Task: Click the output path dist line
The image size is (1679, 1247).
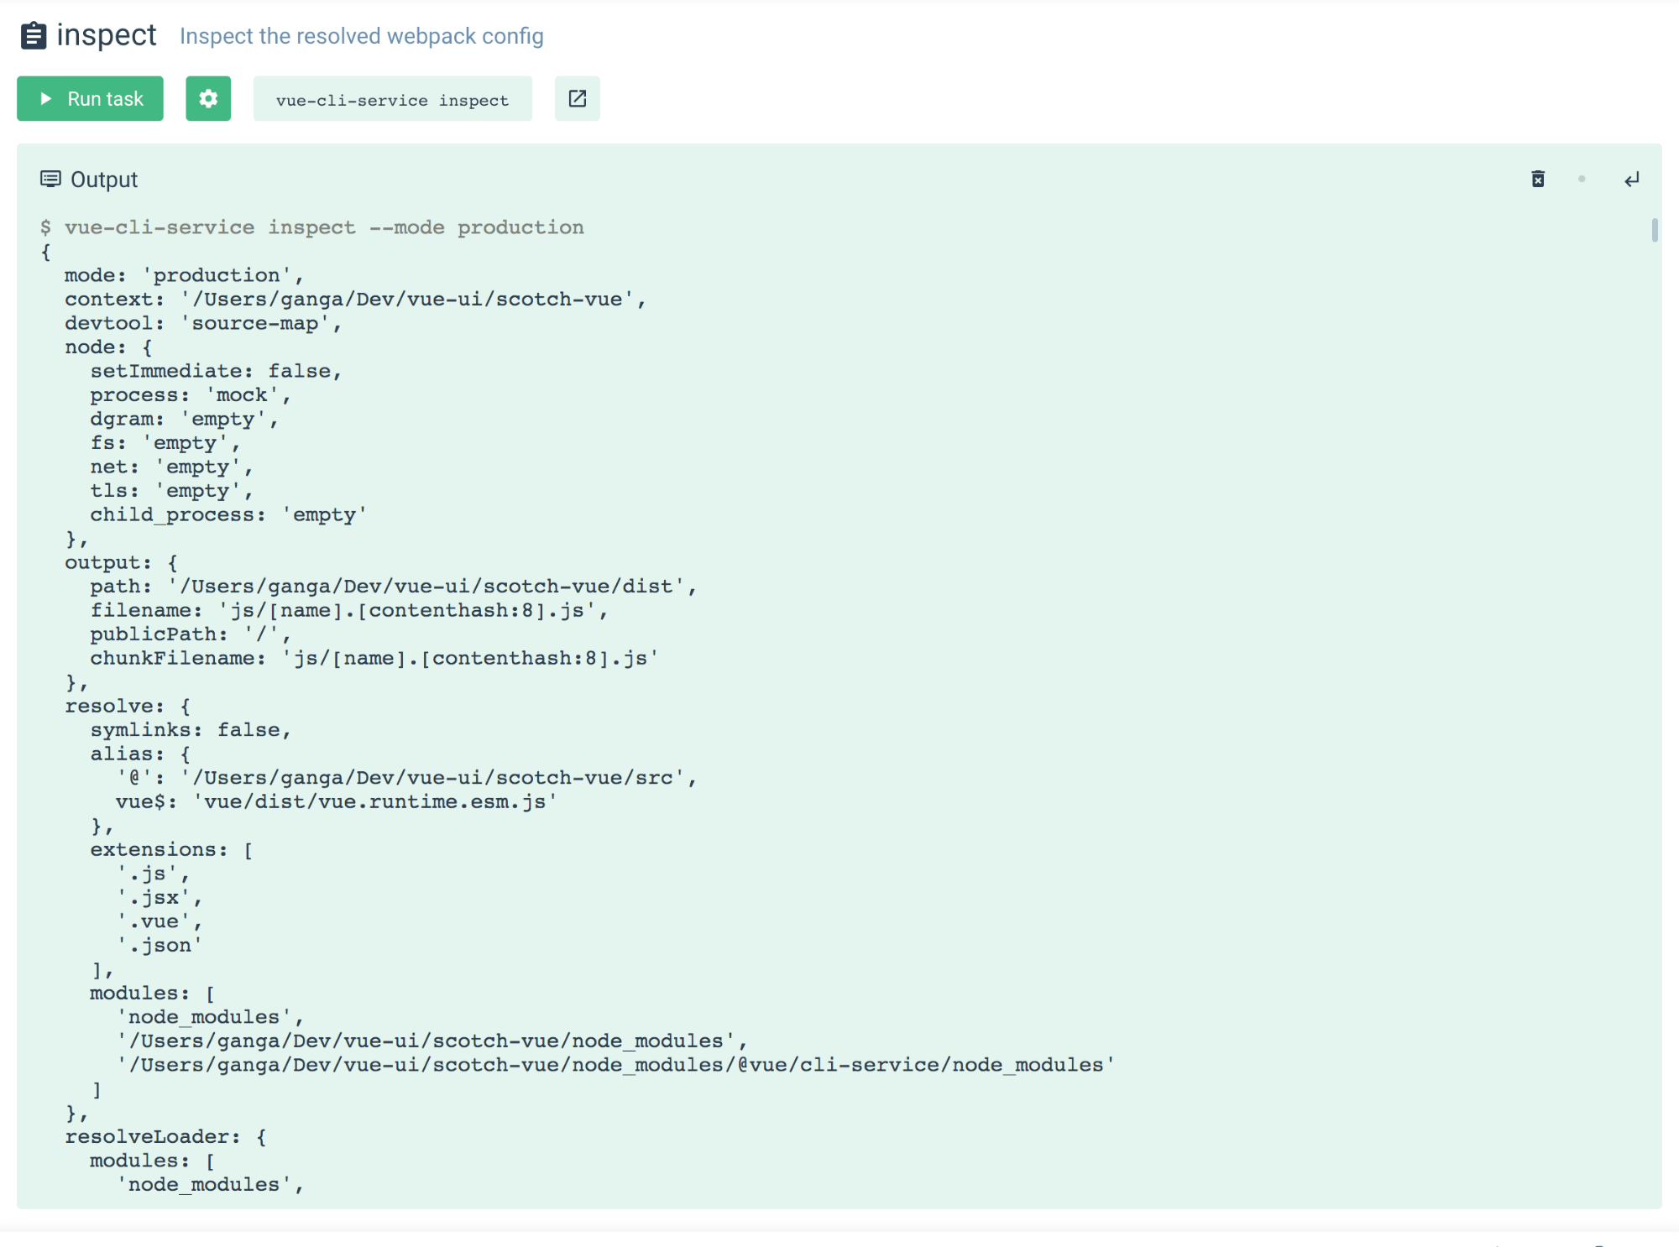Action: (x=394, y=587)
